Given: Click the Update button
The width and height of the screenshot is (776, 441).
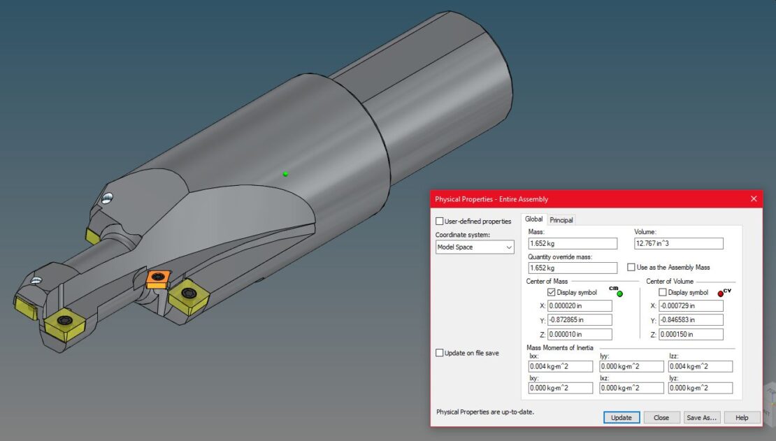Looking at the screenshot, I should (621, 417).
